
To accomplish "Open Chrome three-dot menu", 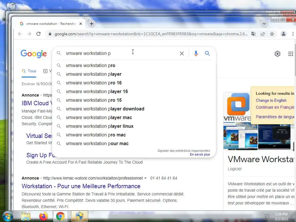I will coord(293,34).
